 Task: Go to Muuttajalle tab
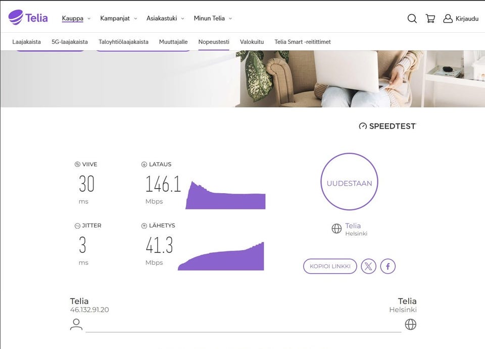point(173,42)
